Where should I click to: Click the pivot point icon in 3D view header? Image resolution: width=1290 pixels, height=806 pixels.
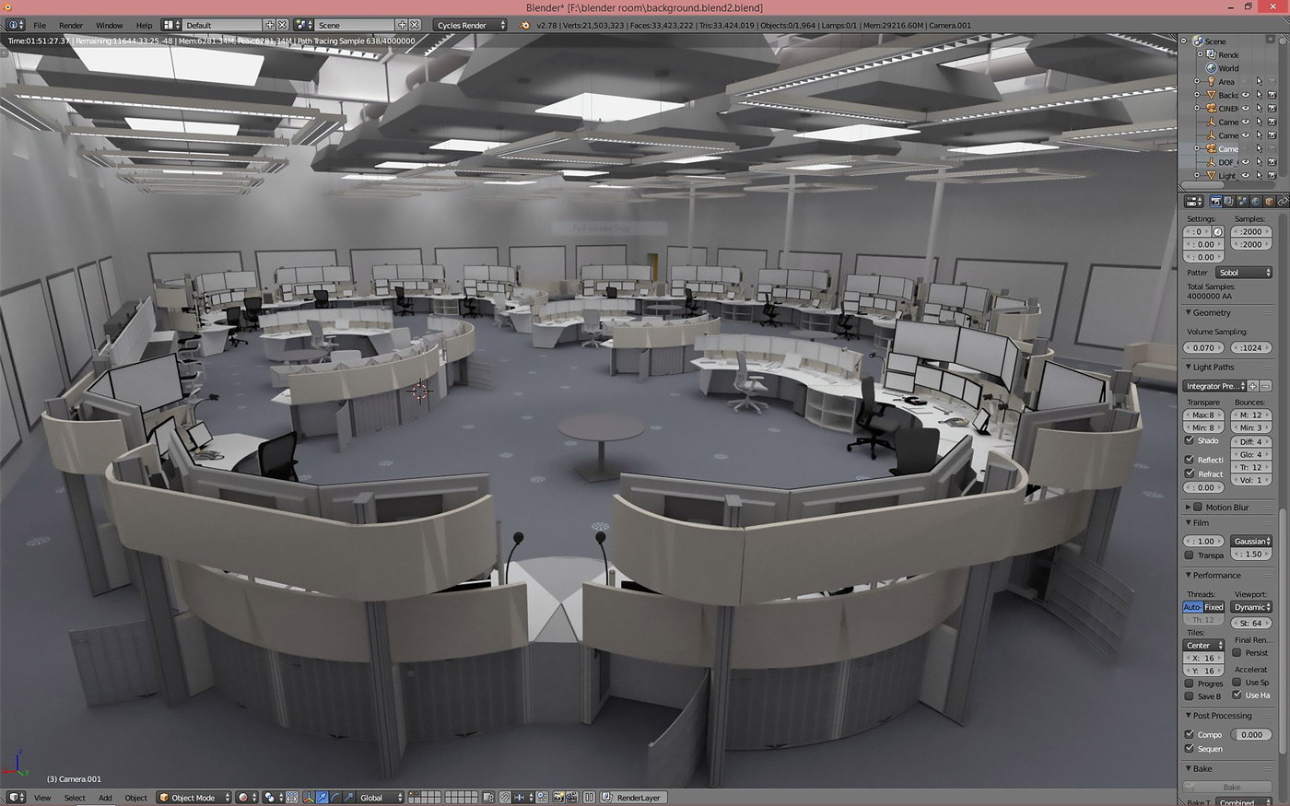tap(269, 798)
